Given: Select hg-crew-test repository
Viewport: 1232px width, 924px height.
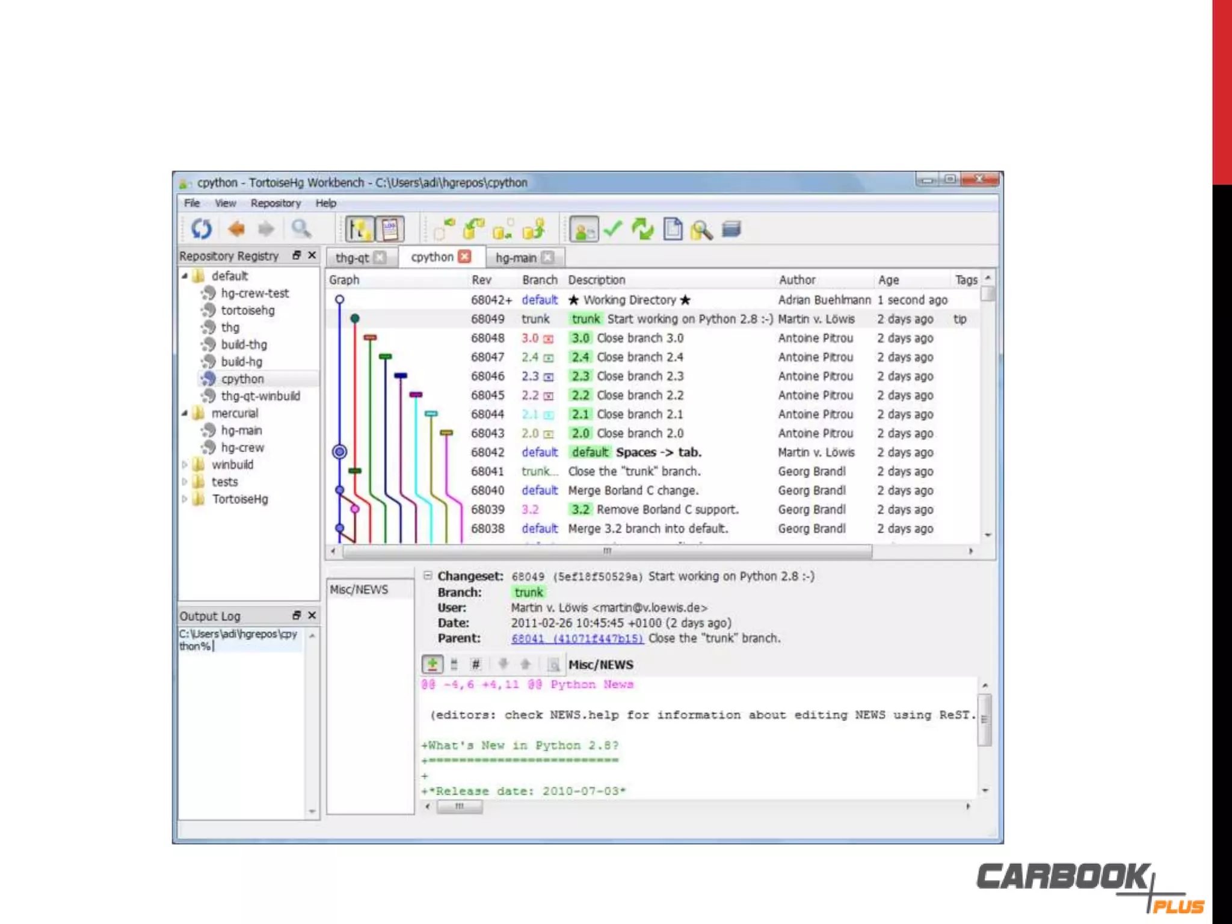Looking at the screenshot, I should [x=254, y=293].
